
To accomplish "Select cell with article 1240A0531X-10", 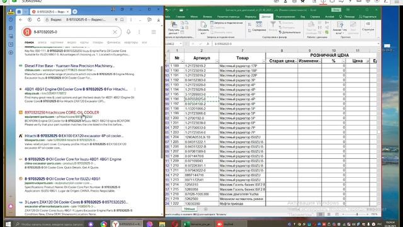I will 201,137.
